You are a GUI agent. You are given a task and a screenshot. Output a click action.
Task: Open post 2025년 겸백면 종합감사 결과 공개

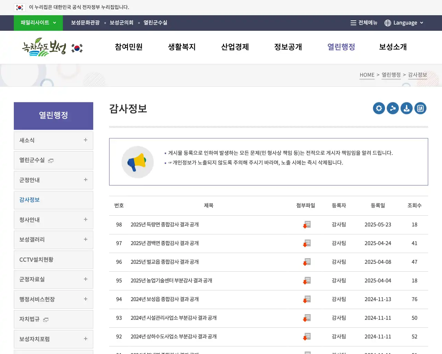click(x=165, y=243)
